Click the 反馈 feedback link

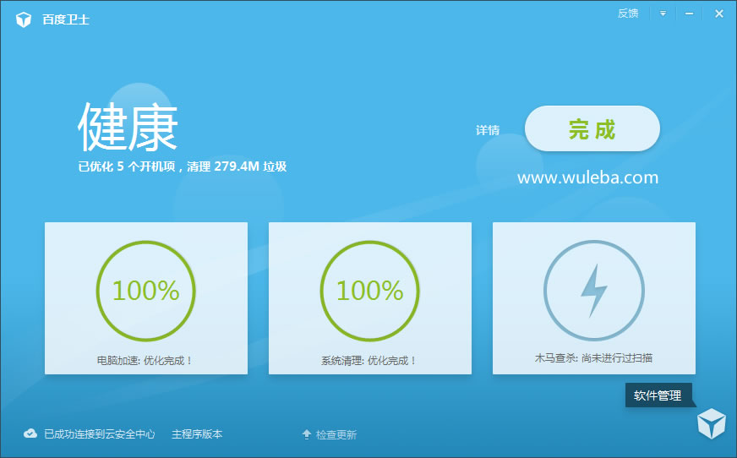pyautogui.click(x=628, y=14)
